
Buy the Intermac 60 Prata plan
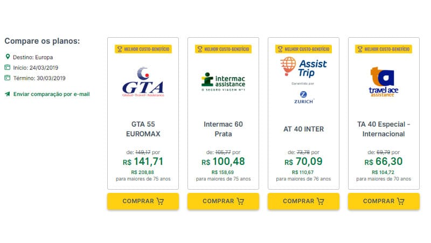point(223,201)
